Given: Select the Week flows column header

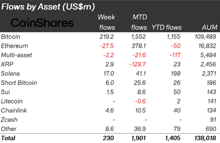Looking at the screenshot, I should [107, 22].
